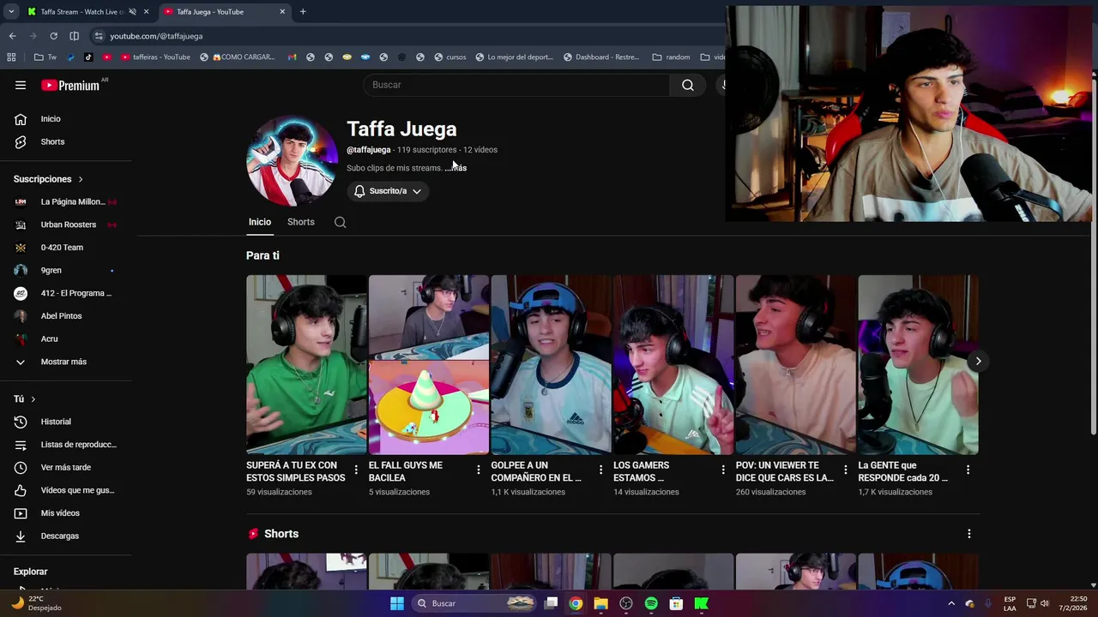1098x617 pixels.
Task: Click the YouTube Premium logo
Action: click(x=70, y=85)
